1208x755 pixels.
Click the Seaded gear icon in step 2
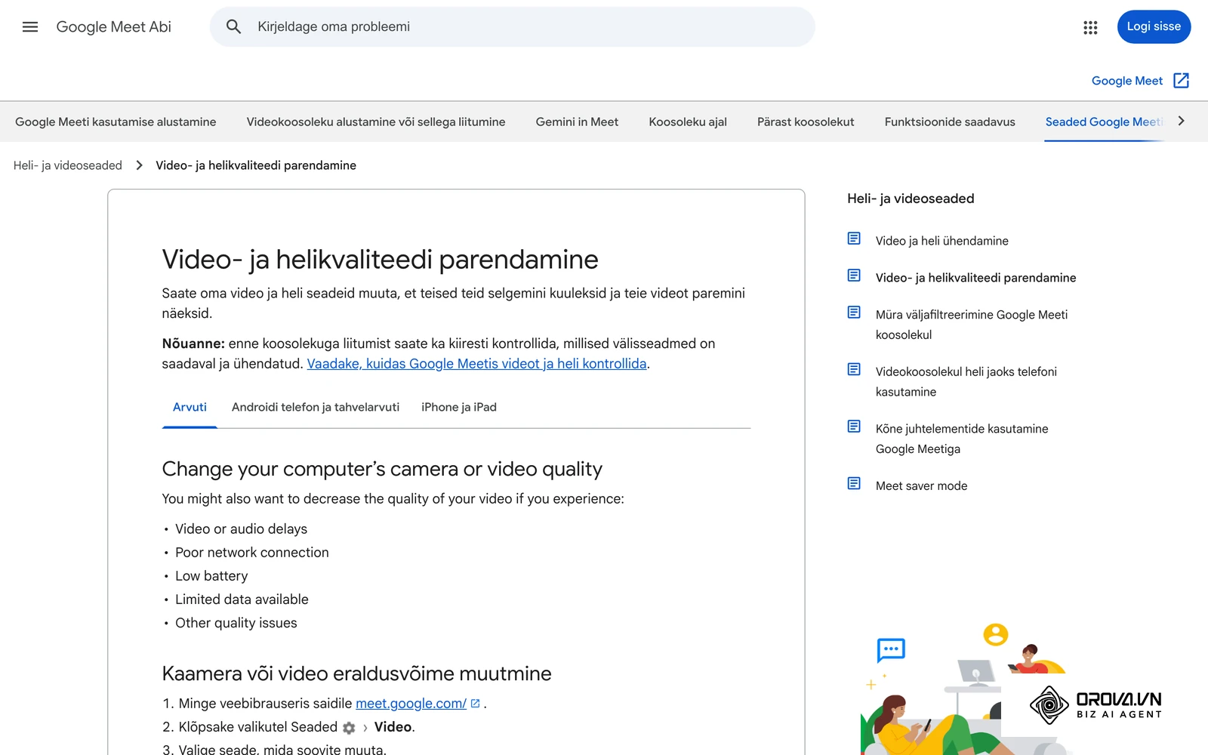pos(349,728)
